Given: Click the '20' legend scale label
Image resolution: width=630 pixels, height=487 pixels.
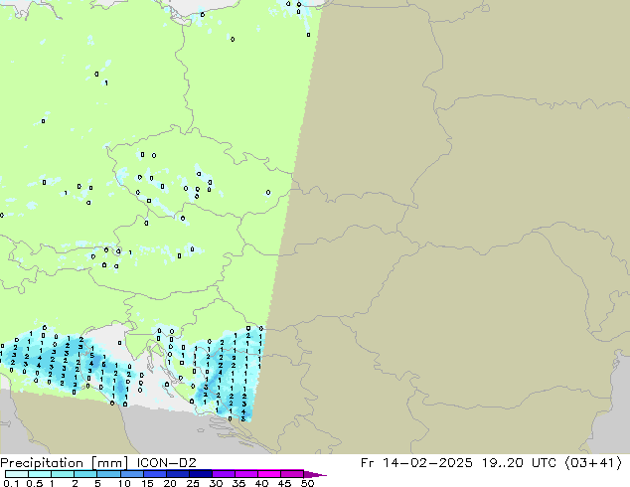Looking at the screenshot, I should coord(170,483).
